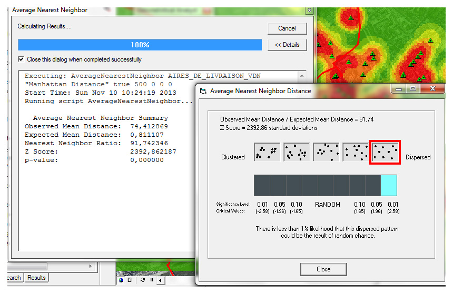Screen dimensions: 453x294
Task: Click the Average Nearest Neighbor Distance title icon
Action: click(x=203, y=90)
